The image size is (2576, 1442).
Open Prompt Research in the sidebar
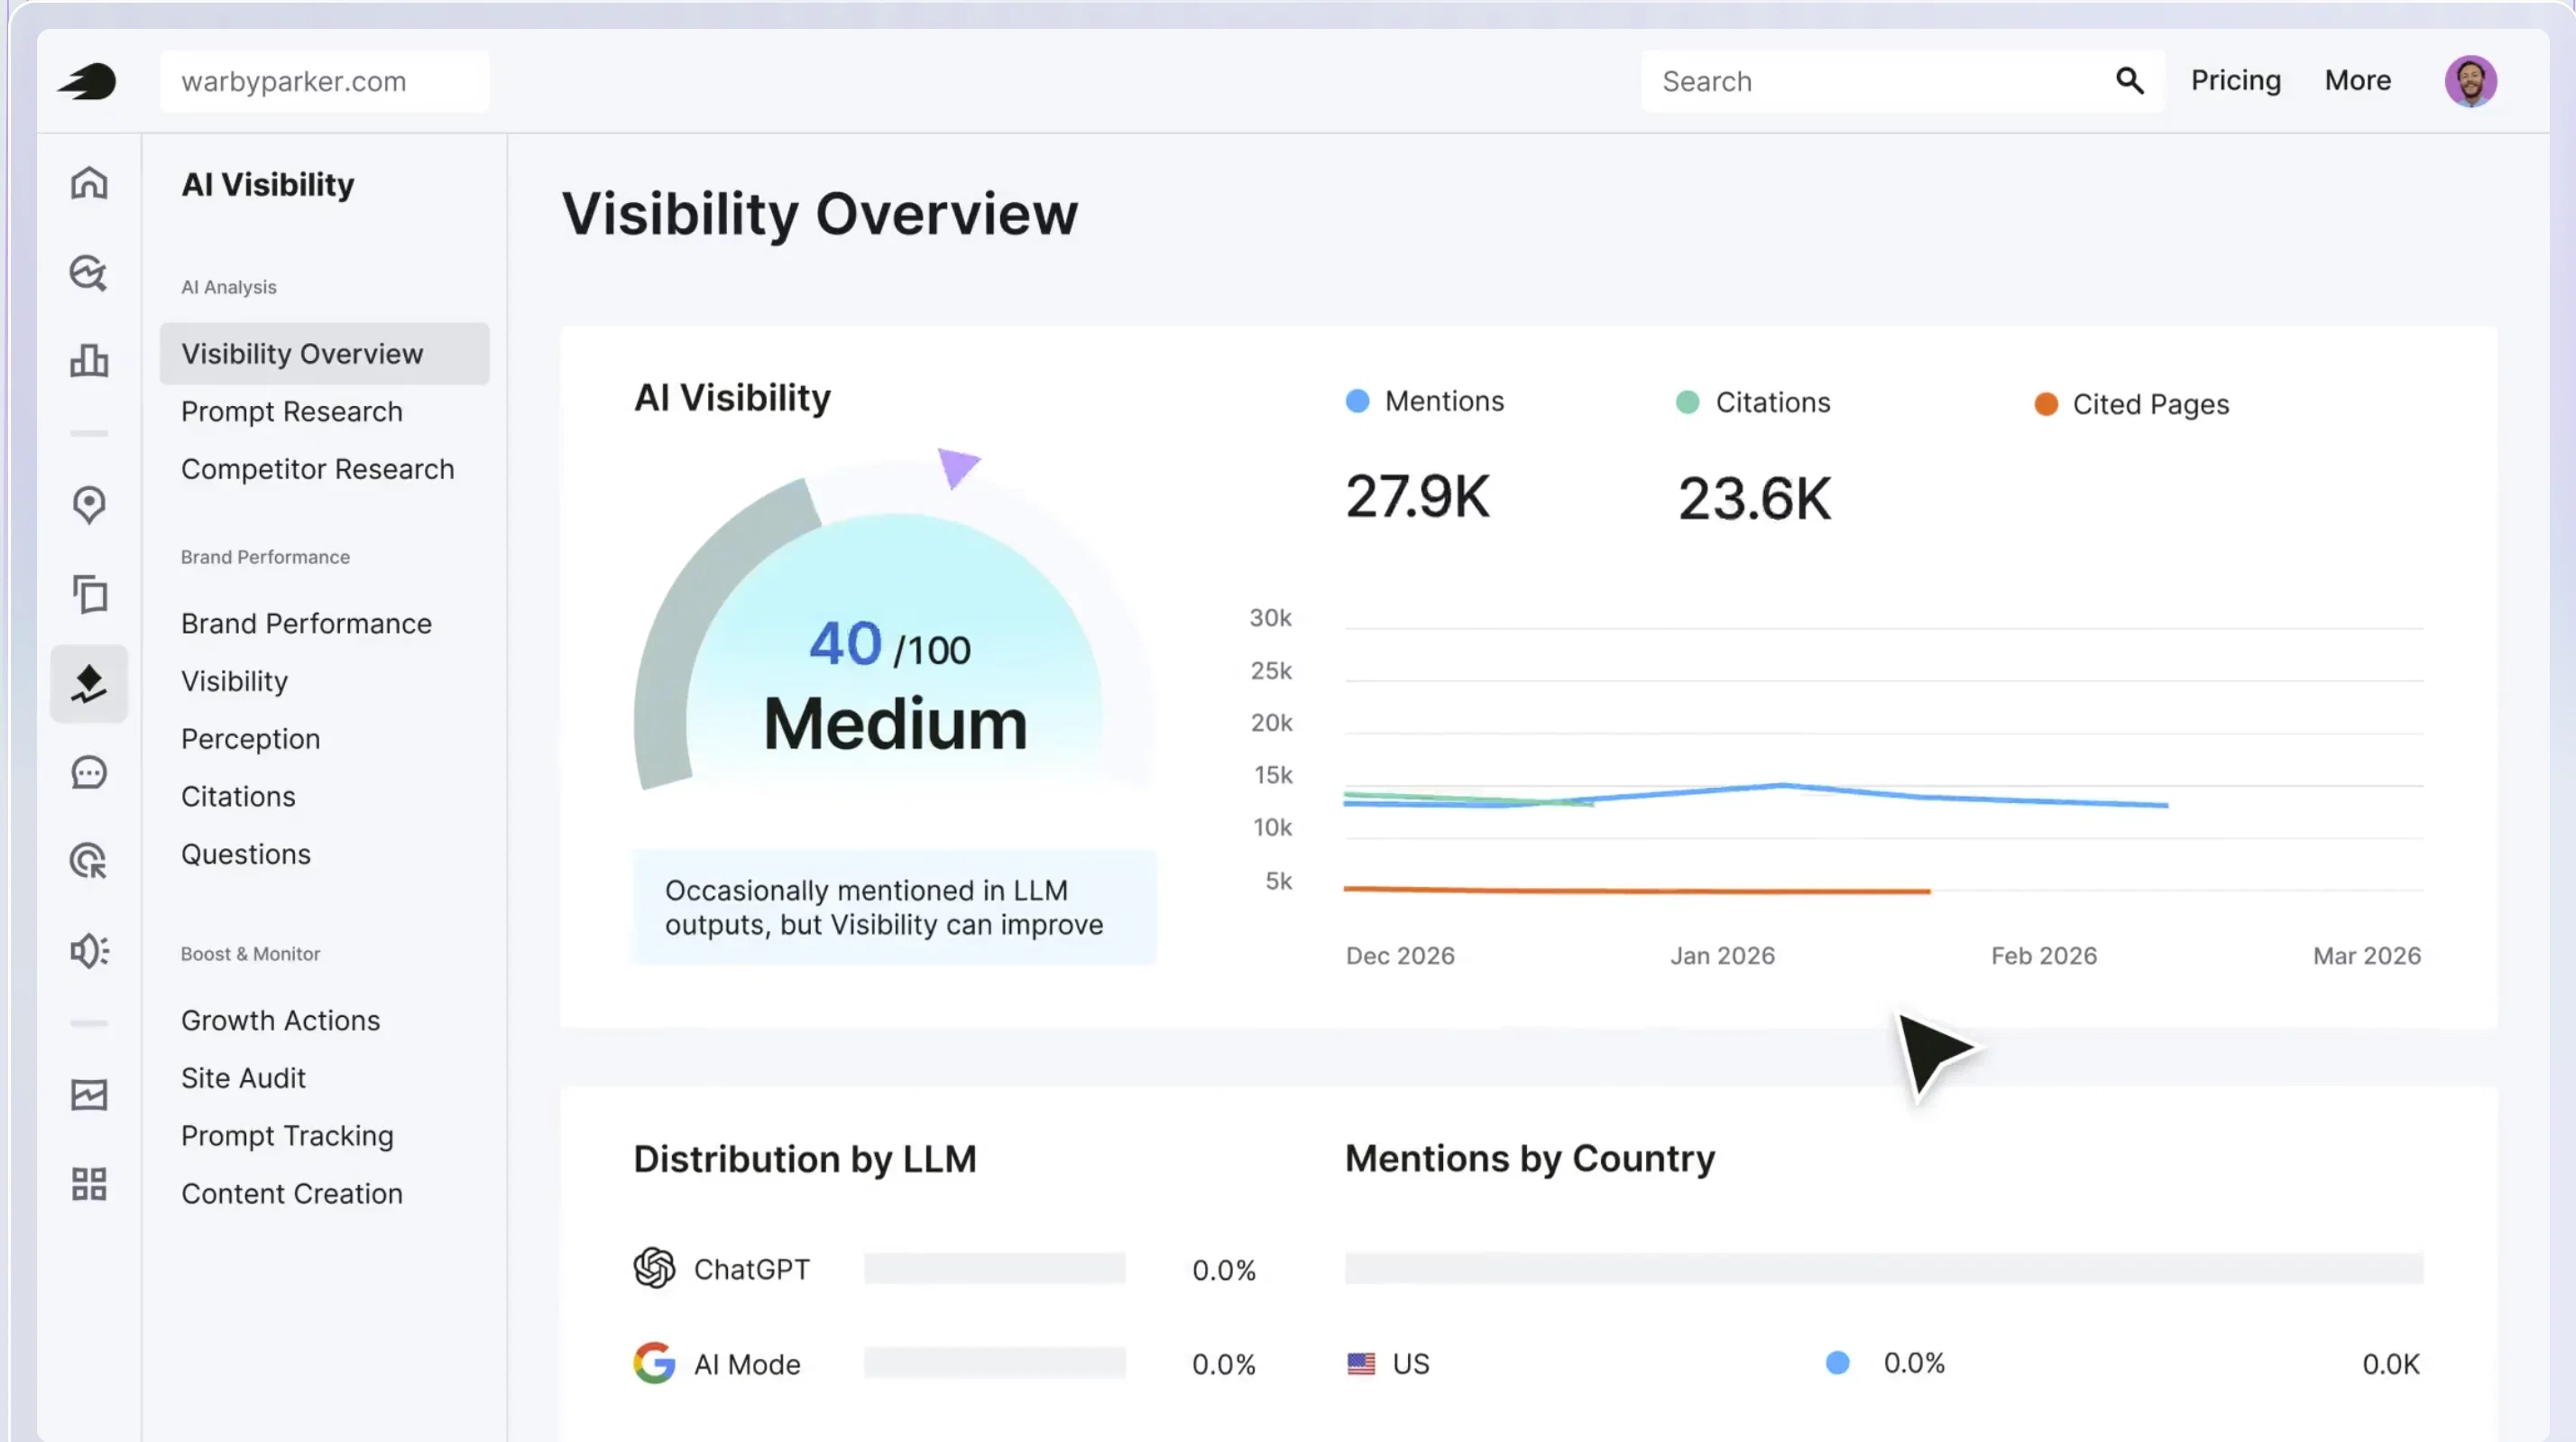292,411
